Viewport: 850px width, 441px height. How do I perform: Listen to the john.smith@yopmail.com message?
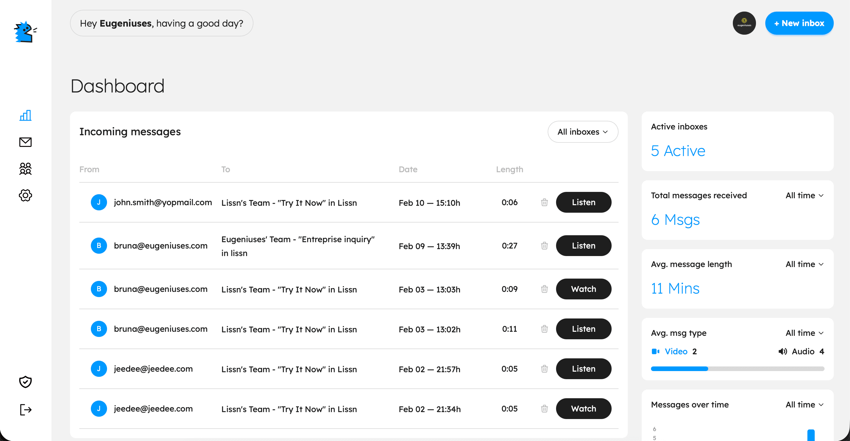(x=583, y=202)
